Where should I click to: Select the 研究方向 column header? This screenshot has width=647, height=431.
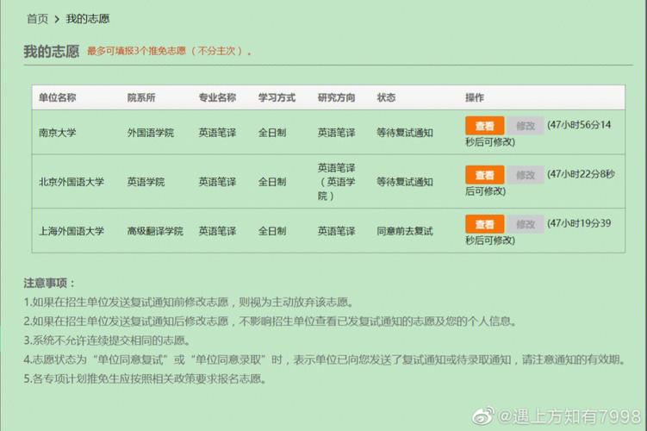(336, 98)
